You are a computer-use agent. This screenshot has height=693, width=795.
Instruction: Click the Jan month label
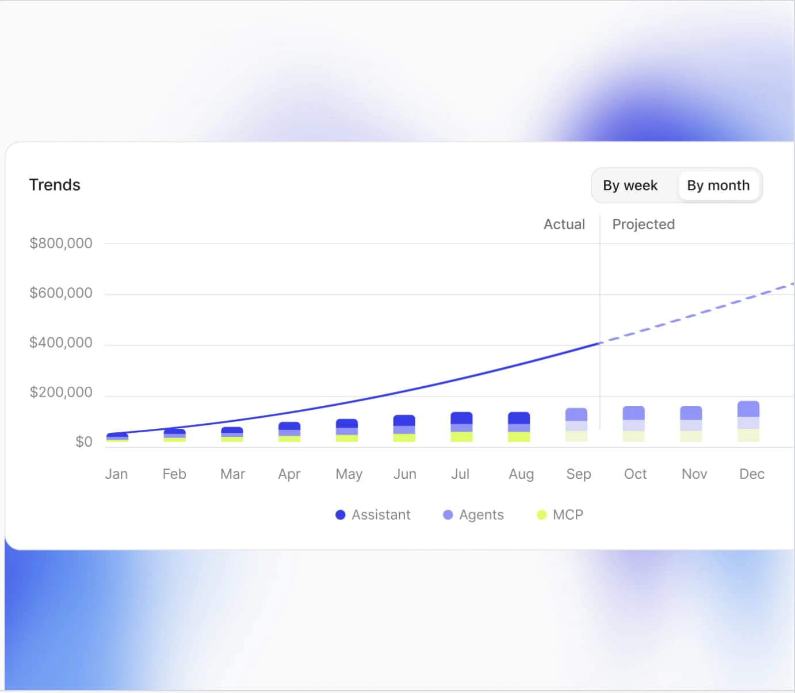(116, 474)
